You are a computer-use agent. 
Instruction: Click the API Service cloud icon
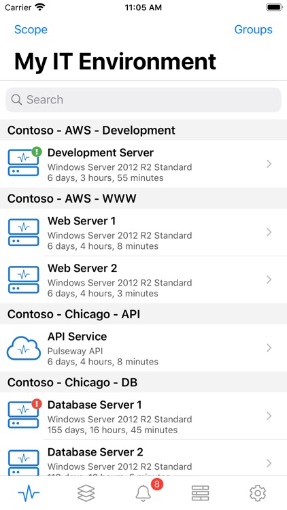[24, 348]
